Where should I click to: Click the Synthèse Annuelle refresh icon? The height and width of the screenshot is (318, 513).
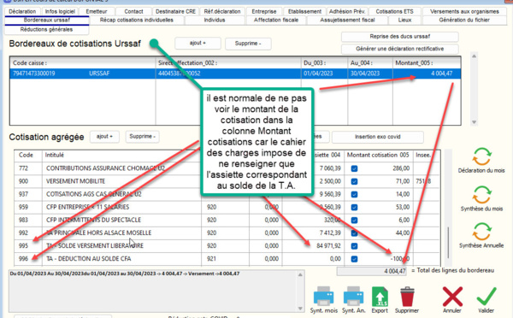[x=481, y=232]
